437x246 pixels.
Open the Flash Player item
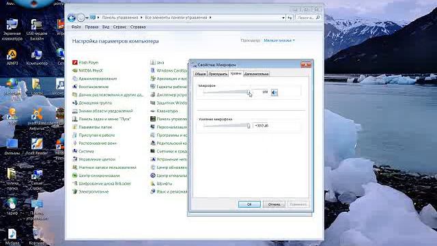coord(85,62)
